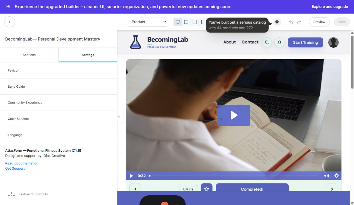The width and height of the screenshot is (354, 205).
Task: Click the user profile avatar
Action: pyautogui.click(x=333, y=42)
